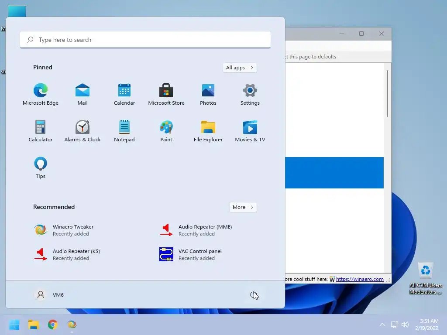The image size is (447, 335).
Task: Close the Winaero Tweaker window
Action: click(382, 34)
